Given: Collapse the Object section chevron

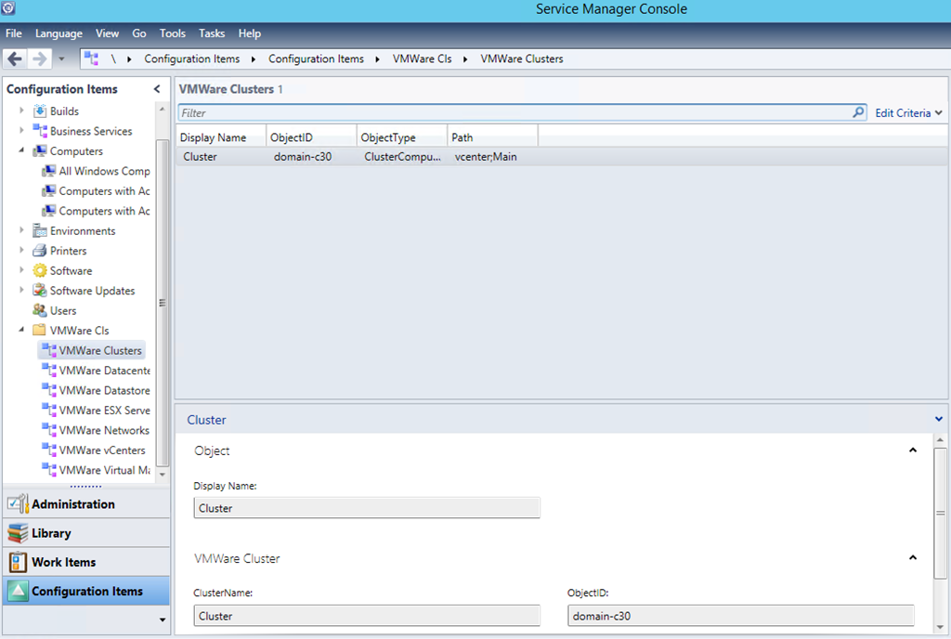Looking at the screenshot, I should coord(912,450).
